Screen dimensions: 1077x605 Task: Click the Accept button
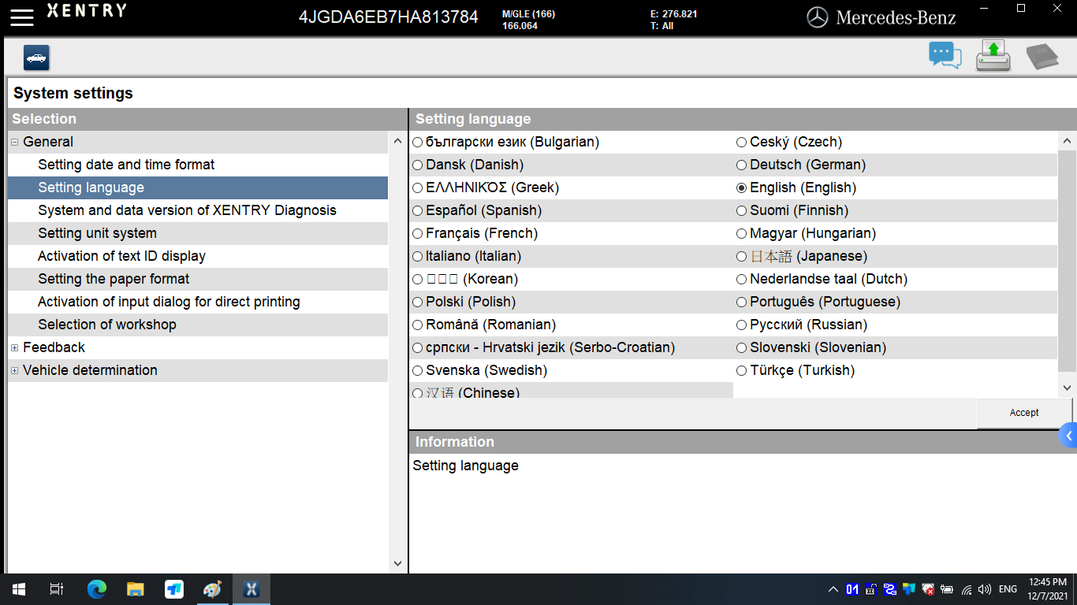1024,413
